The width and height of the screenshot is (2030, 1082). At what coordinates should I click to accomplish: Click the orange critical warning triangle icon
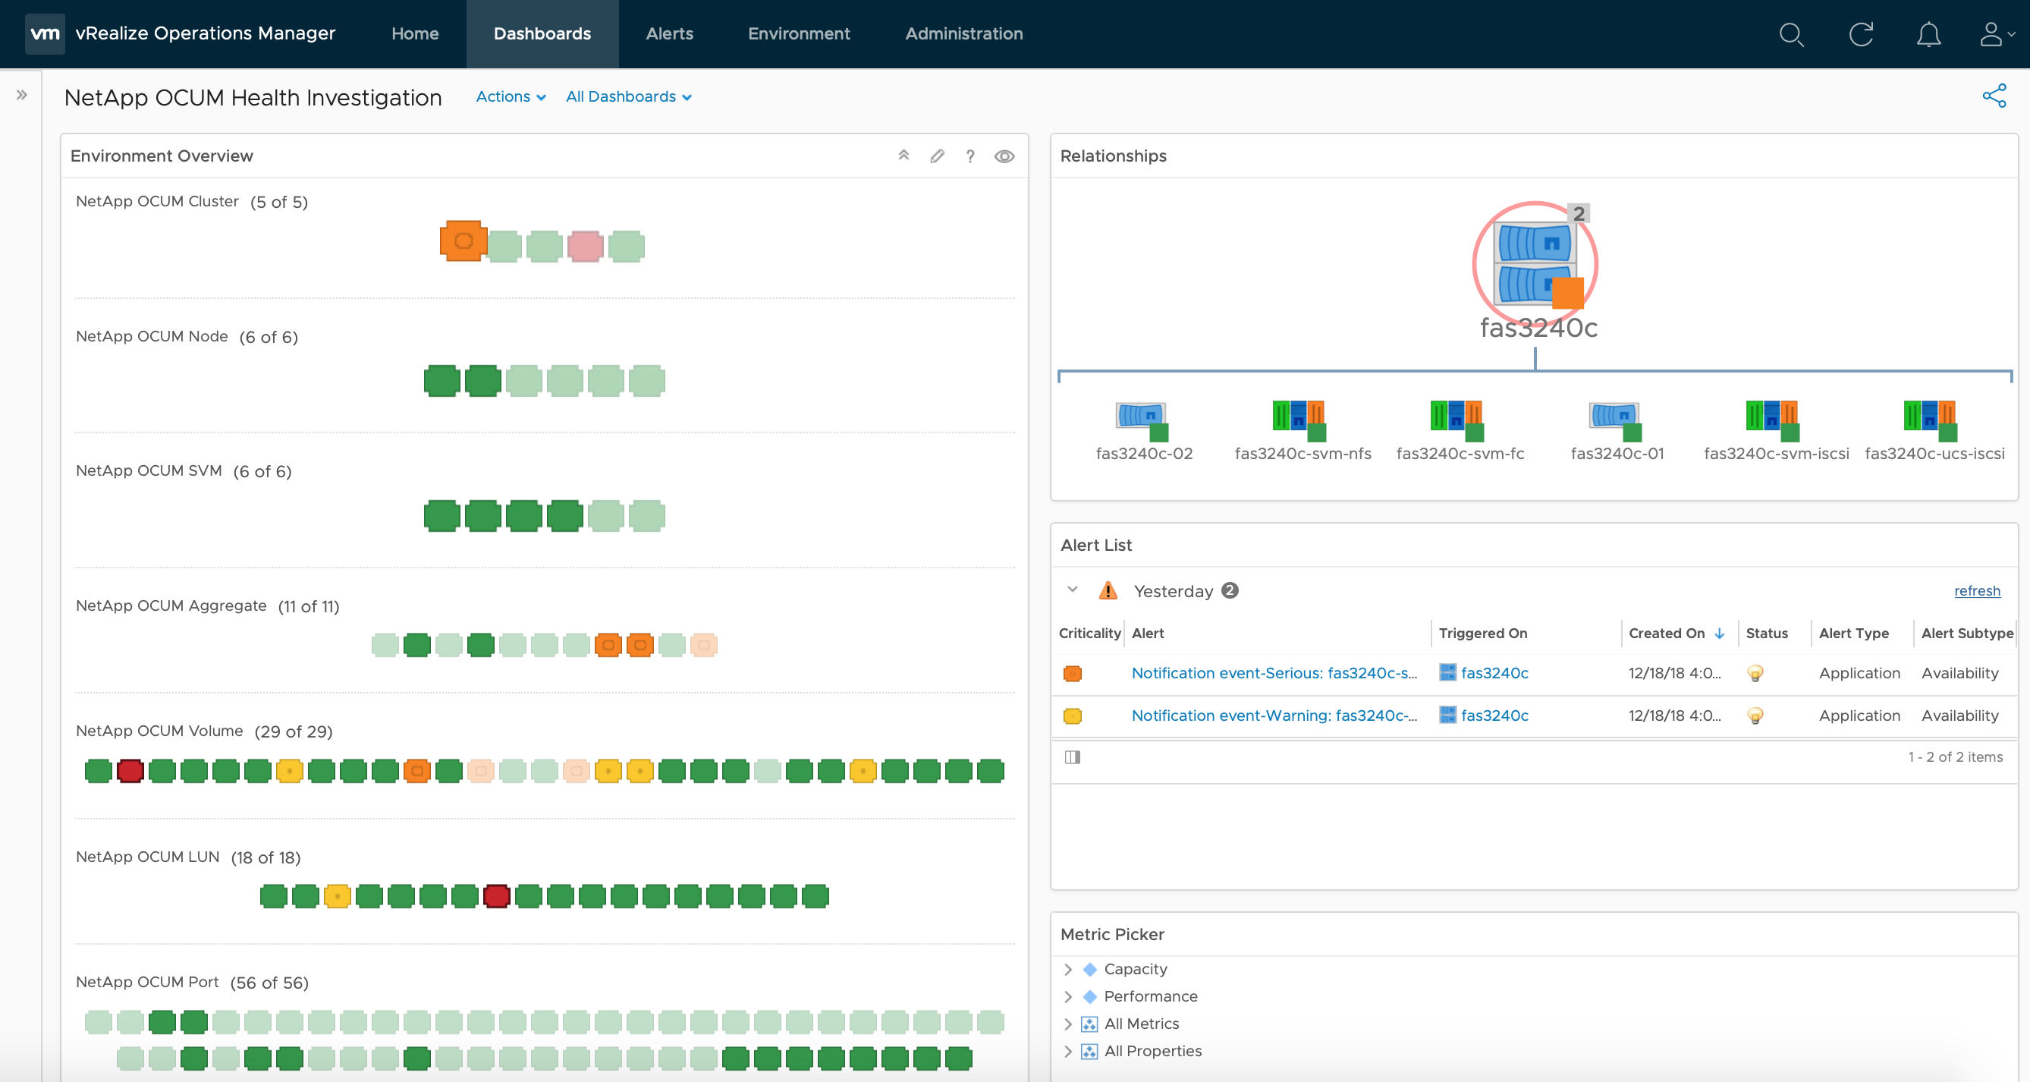[x=1108, y=590]
